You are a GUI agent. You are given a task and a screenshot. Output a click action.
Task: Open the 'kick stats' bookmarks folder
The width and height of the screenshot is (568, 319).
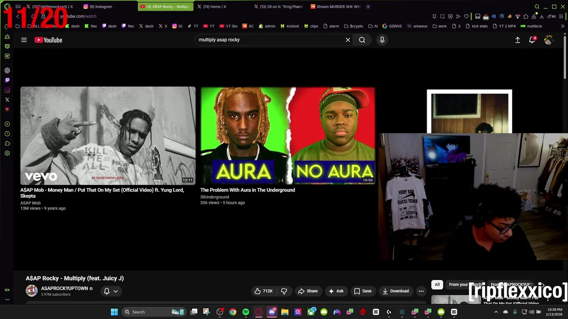[476, 26]
